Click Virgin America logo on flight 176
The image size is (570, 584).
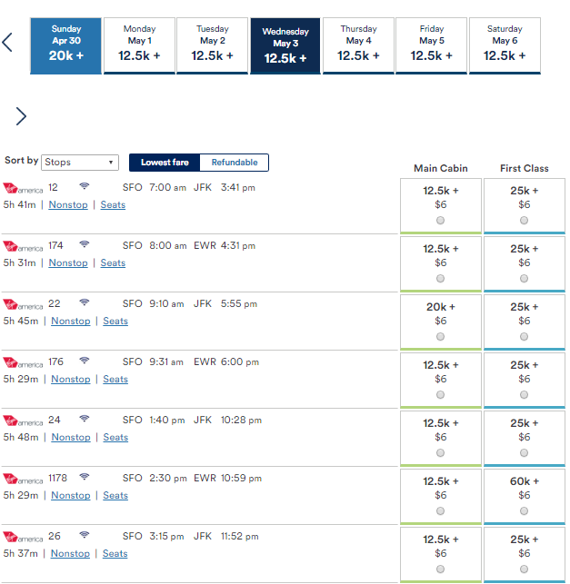[23, 362]
